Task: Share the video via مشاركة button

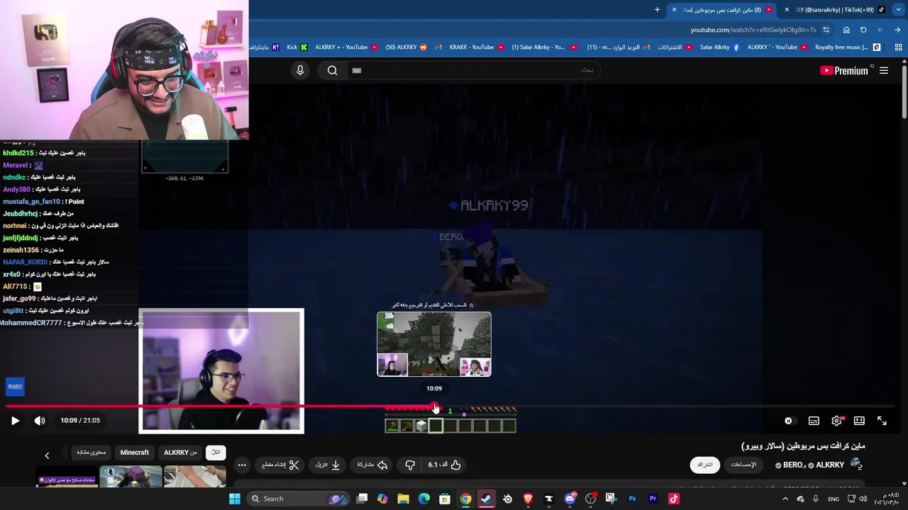Action: [x=372, y=465]
